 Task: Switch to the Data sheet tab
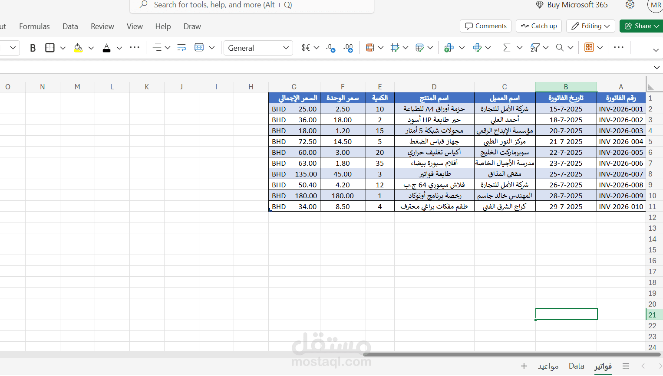(x=577, y=366)
